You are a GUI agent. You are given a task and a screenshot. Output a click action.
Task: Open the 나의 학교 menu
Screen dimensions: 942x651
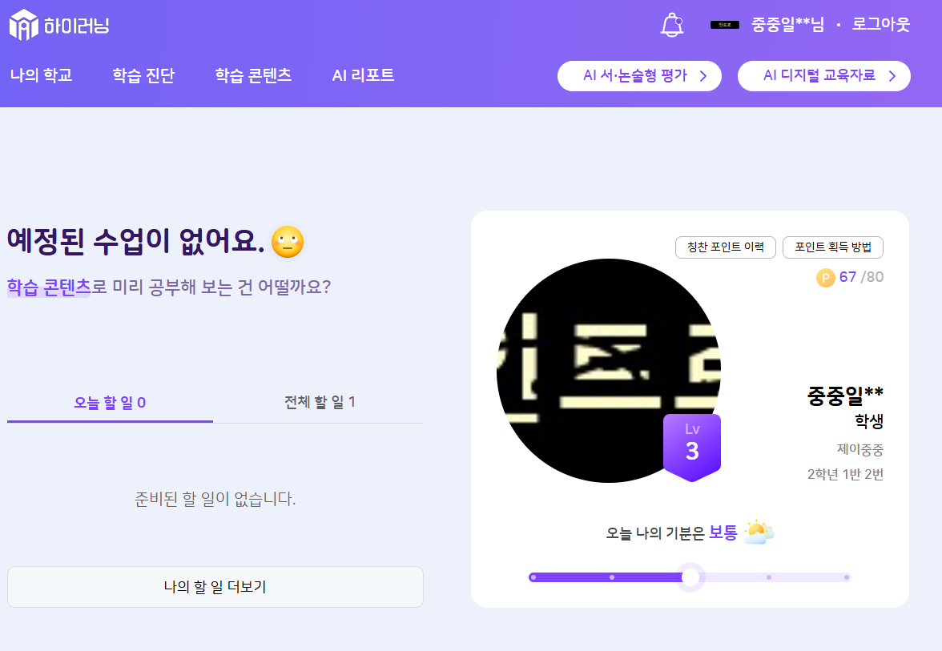41,76
